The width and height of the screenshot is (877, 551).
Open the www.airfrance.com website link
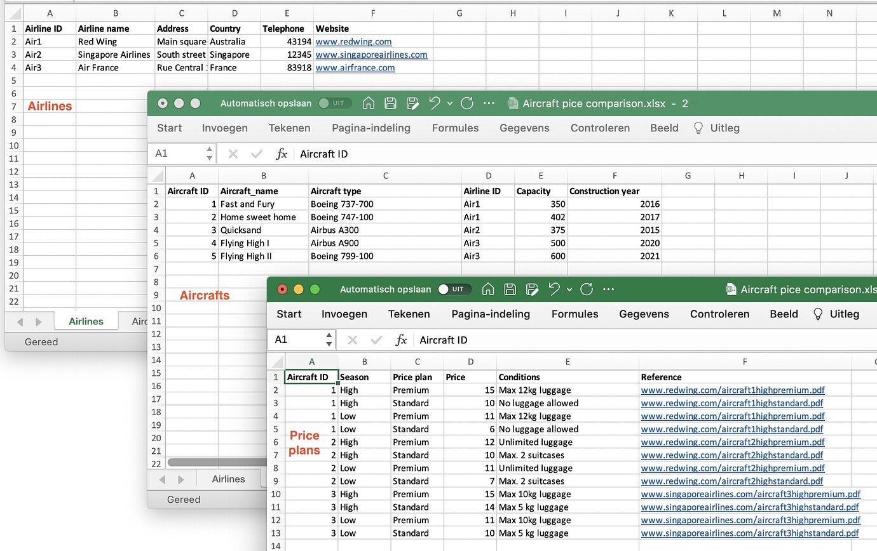pos(355,68)
